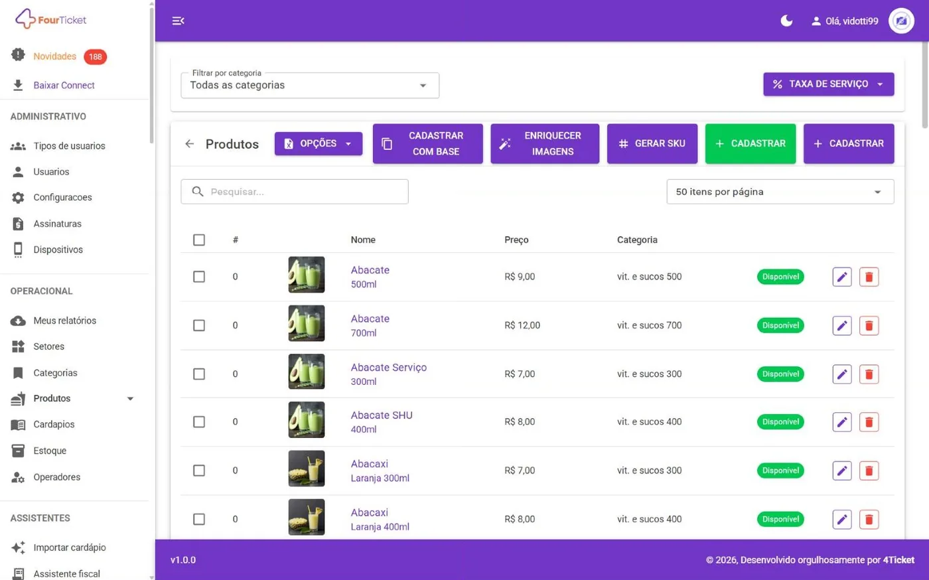Click the FourTicket logo
Viewport: 929px width, 580px height.
click(x=51, y=19)
